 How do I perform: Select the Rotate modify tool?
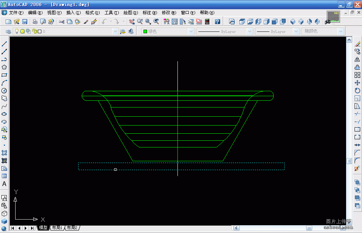pos(357,91)
